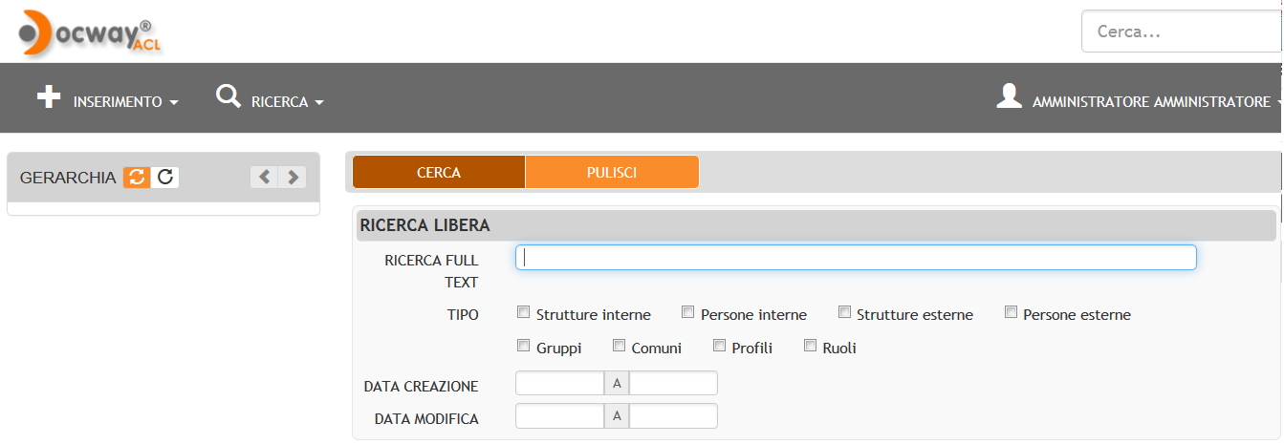Click the orange sync icon in Gerarchia

click(x=137, y=177)
